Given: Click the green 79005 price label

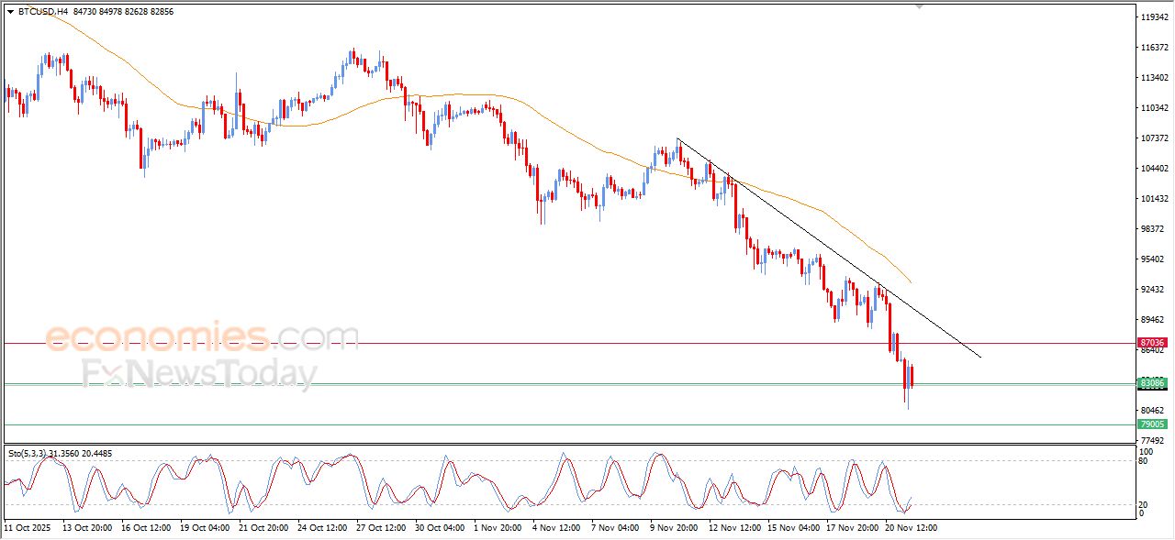Looking at the screenshot, I should click(1152, 424).
